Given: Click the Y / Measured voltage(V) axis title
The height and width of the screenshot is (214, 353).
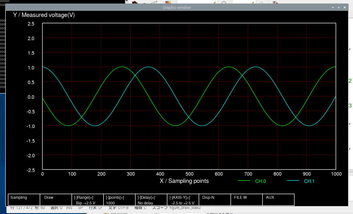Looking at the screenshot, I should [x=44, y=15].
